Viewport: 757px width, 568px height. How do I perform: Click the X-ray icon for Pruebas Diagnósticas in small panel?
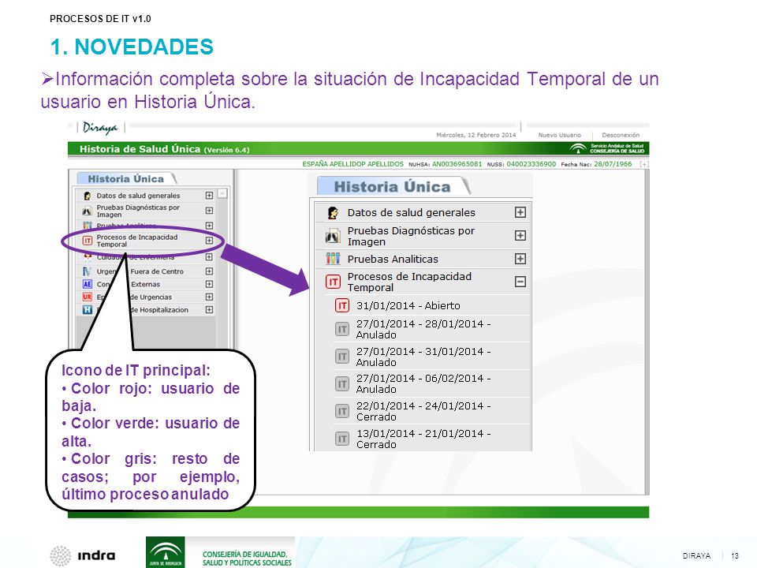tap(88, 211)
